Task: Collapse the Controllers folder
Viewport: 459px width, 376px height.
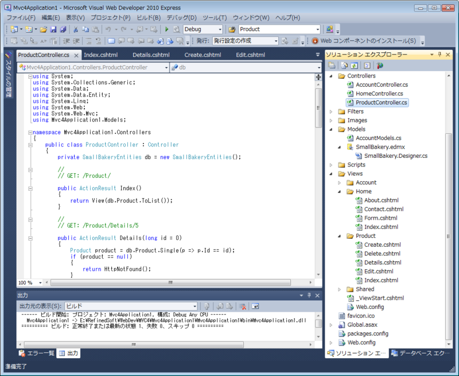Action: tap(331, 76)
